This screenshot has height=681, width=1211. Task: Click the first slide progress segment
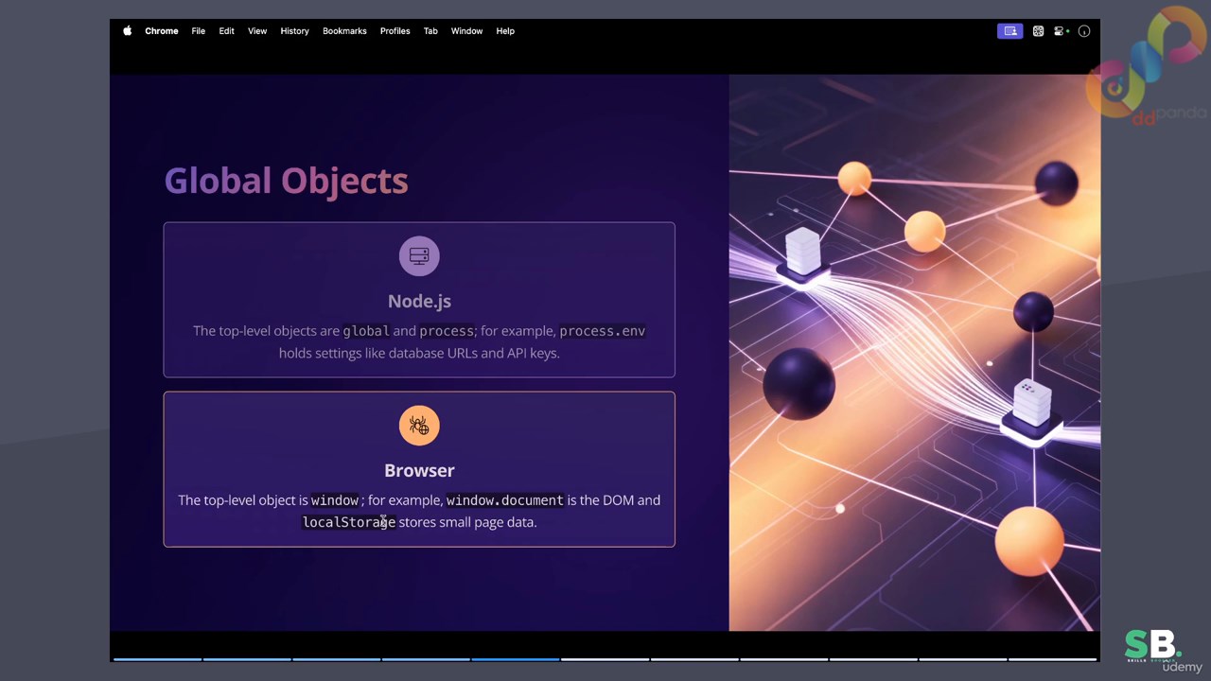tap(157, 659)
